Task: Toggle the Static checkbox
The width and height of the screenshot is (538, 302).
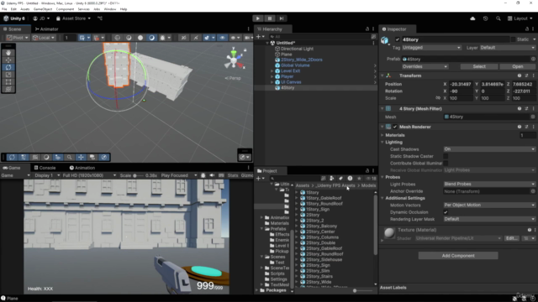Action: pyautogui.click(x=514, y=39)
